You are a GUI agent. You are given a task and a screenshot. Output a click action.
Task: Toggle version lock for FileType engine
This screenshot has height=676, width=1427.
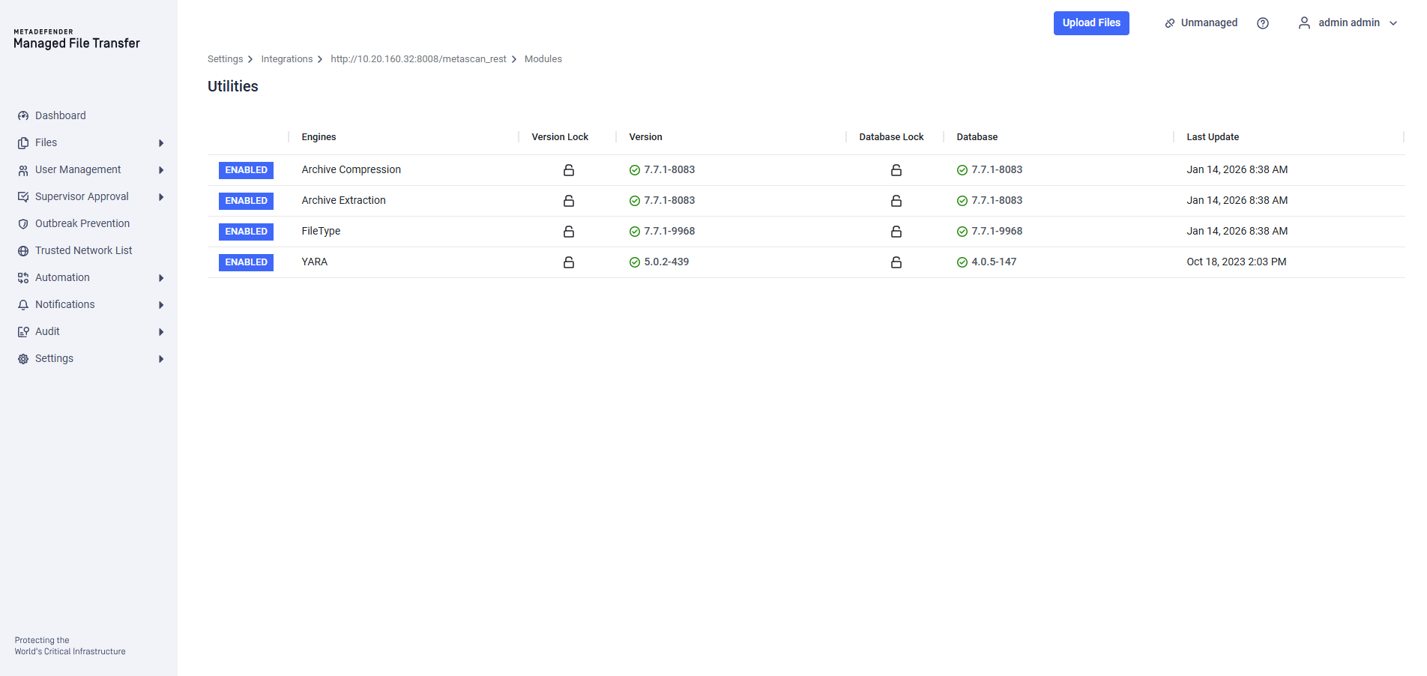[569, 232]
